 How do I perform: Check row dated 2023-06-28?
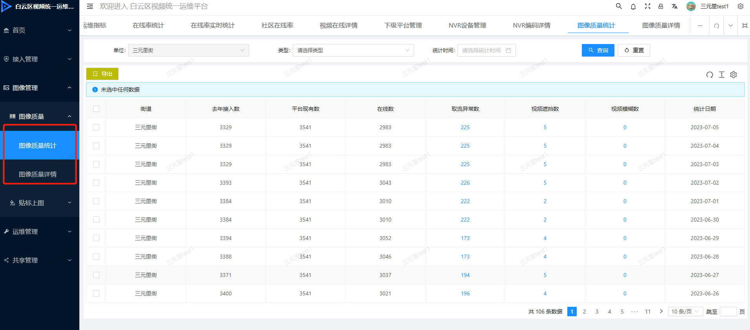point(96,257)
